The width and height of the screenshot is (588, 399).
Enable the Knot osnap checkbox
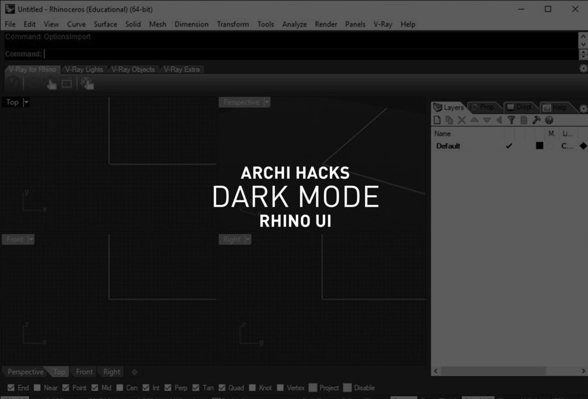(x=252, y=388)
